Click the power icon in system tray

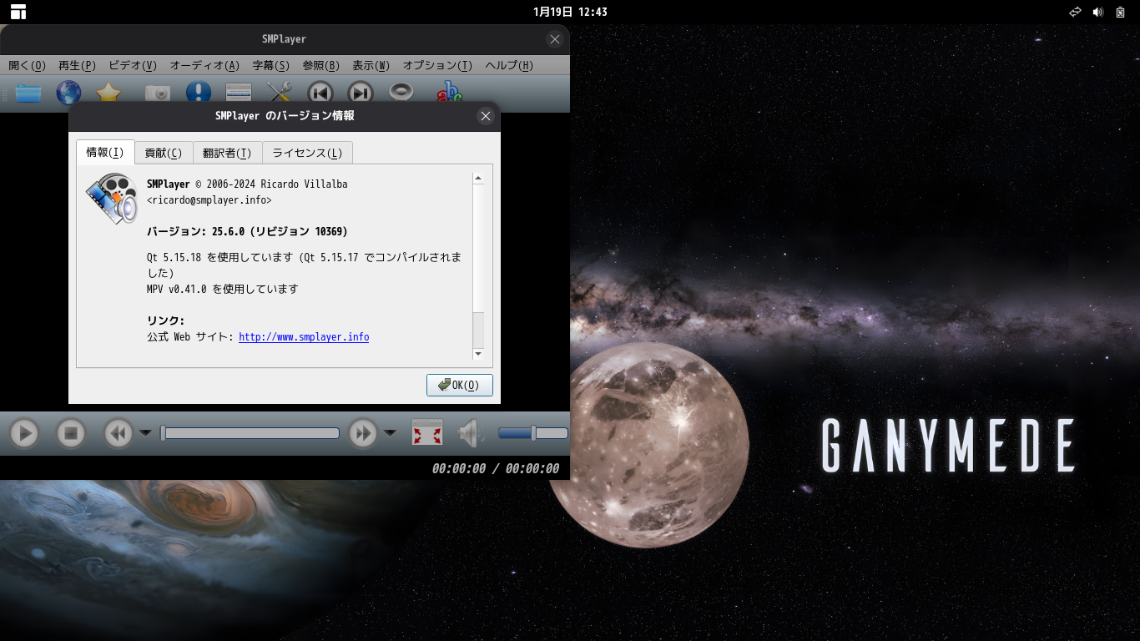[1121, 12]
